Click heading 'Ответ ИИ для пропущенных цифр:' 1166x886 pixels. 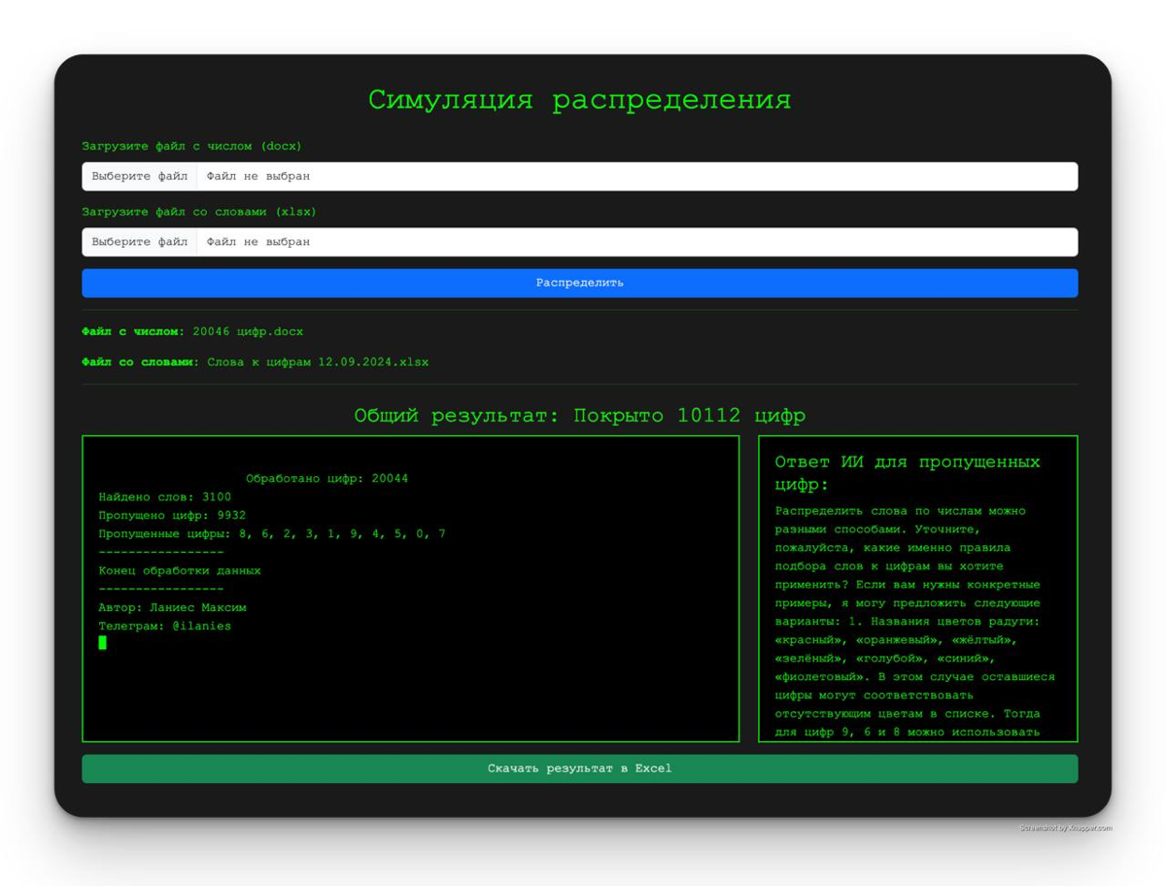[908, 473]
